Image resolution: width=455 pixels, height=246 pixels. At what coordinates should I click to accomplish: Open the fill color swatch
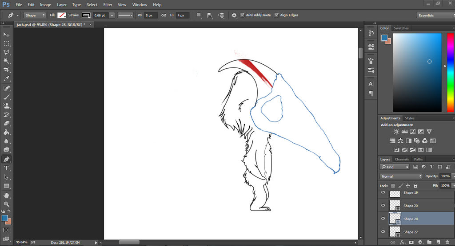pyautogui.click(x=61, y=16)
